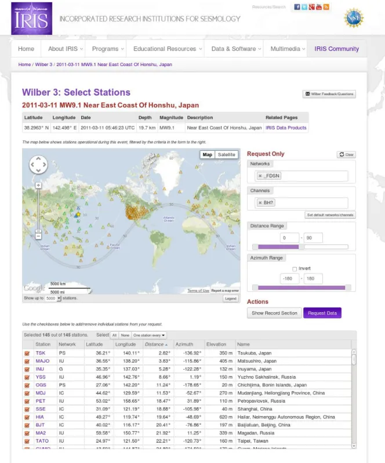Switch map to Satellite view
This screenshot has width=385, height=463.
pos(226,154)
